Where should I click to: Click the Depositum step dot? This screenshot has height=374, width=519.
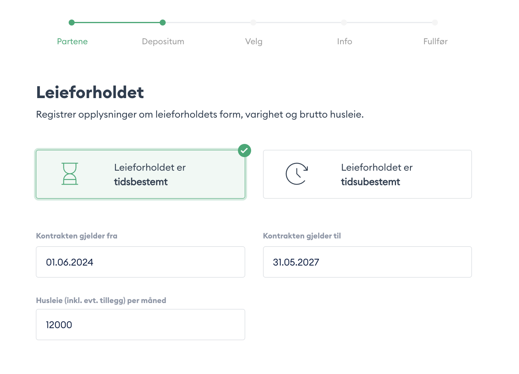(x=163, y=23)
